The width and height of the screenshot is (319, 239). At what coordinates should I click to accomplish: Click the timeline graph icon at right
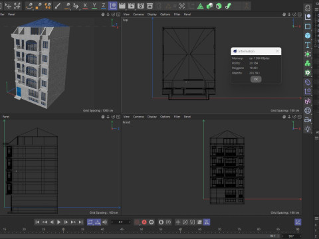(x=298, y=222)
